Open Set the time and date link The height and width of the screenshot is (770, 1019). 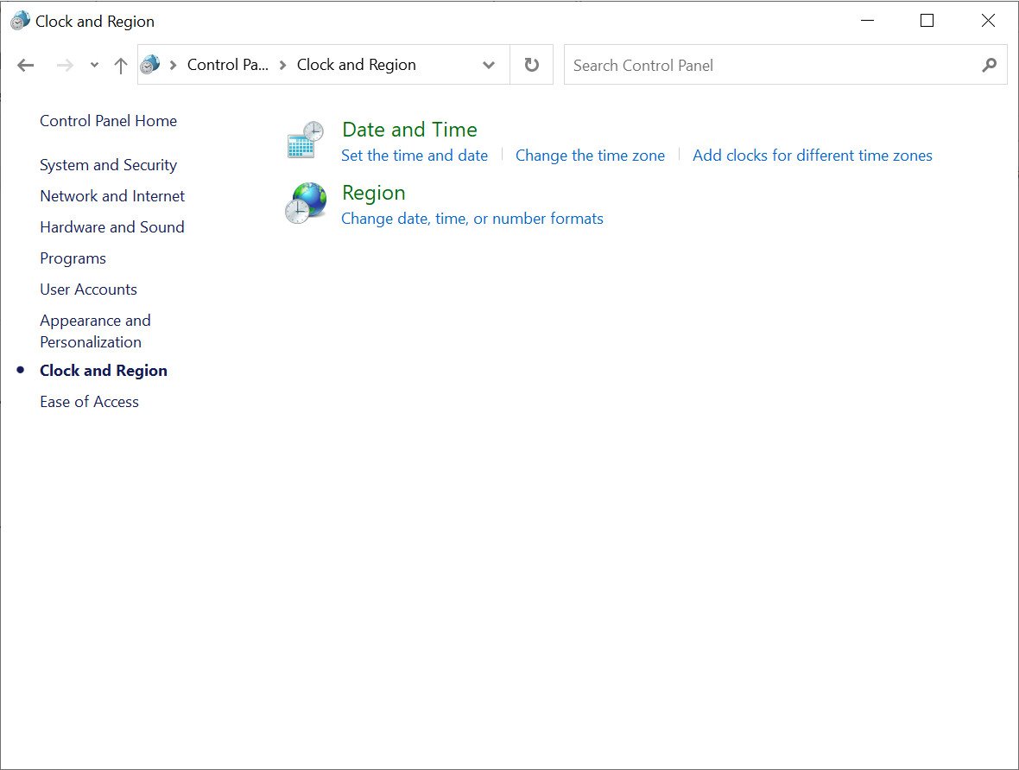point(415,156)
